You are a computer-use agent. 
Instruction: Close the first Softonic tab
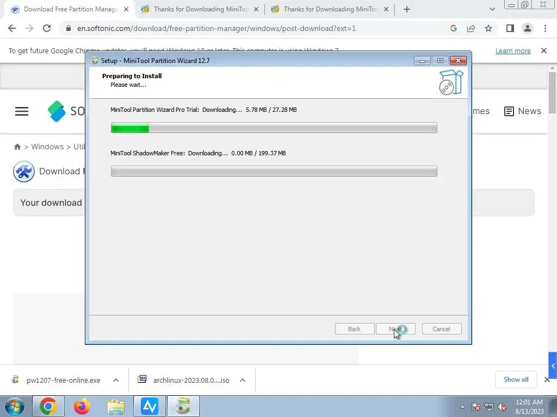point(126,10)
